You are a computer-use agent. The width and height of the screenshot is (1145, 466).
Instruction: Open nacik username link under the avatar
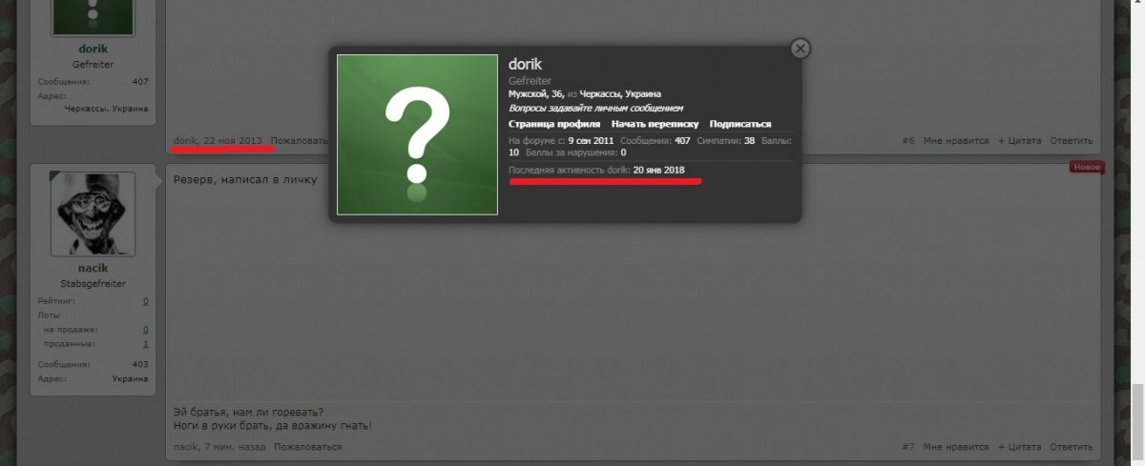coord(93,269)
